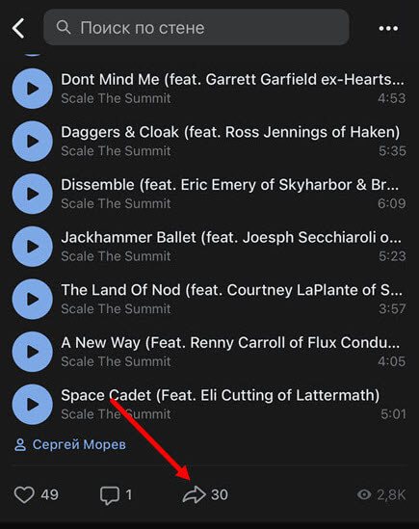419x529 pixels.
Task: Open Scale The Summit artist under Dissemble
Action: pyautogui.click(x=116, y=203)
